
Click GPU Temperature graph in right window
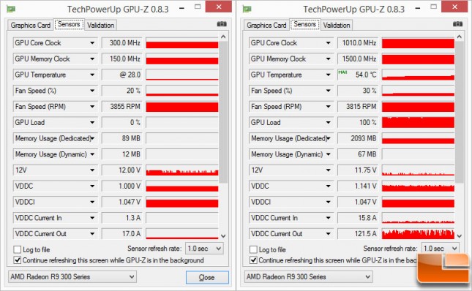[418, 75]
